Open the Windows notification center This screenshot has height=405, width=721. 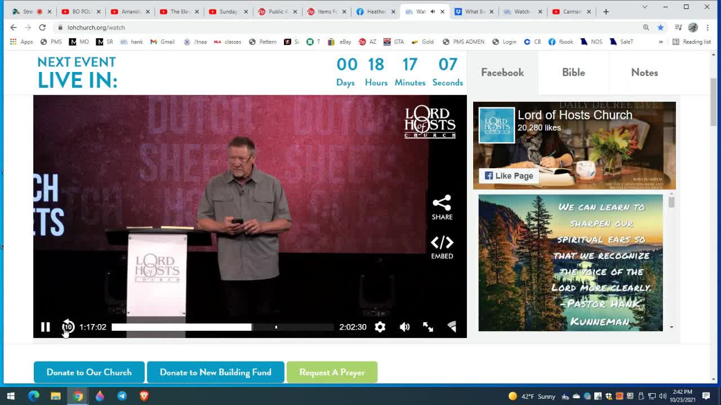(706, 396)
